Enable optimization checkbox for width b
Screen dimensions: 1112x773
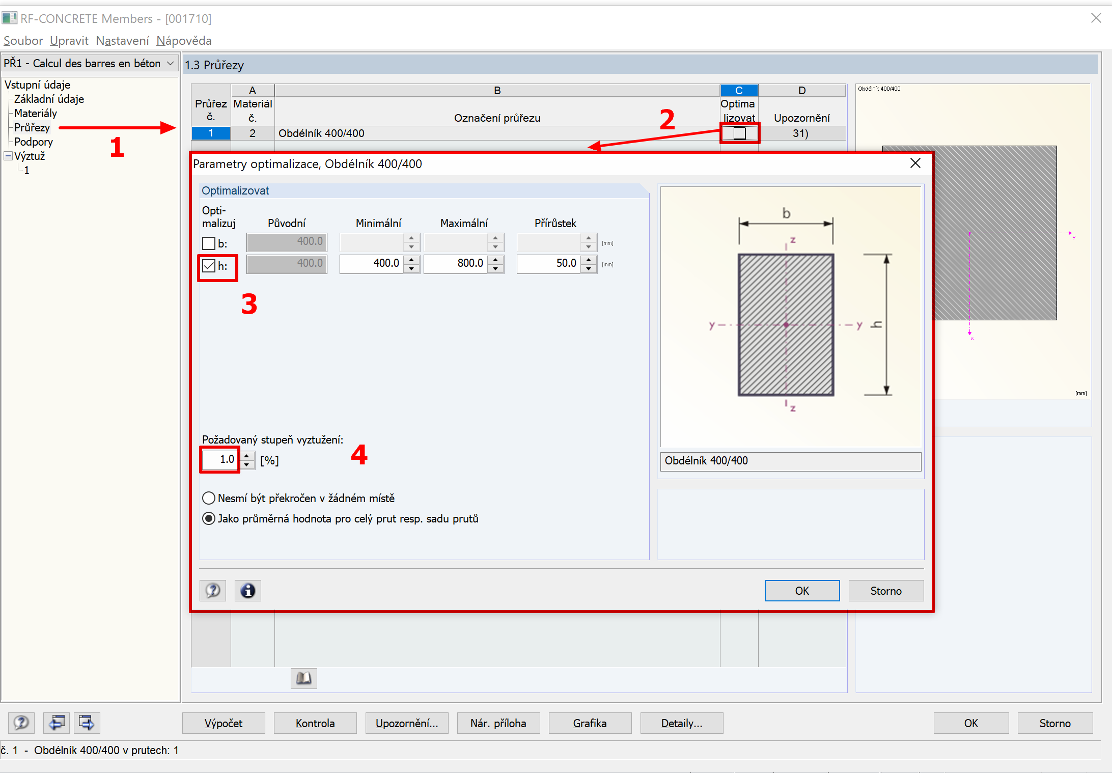pos(209,243)
